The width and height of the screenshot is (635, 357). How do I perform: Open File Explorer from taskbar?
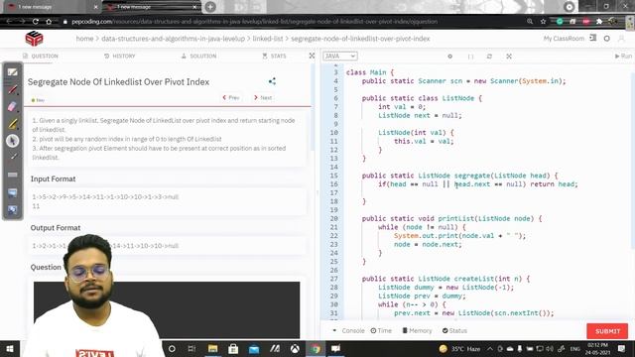(x=212, y=348)
